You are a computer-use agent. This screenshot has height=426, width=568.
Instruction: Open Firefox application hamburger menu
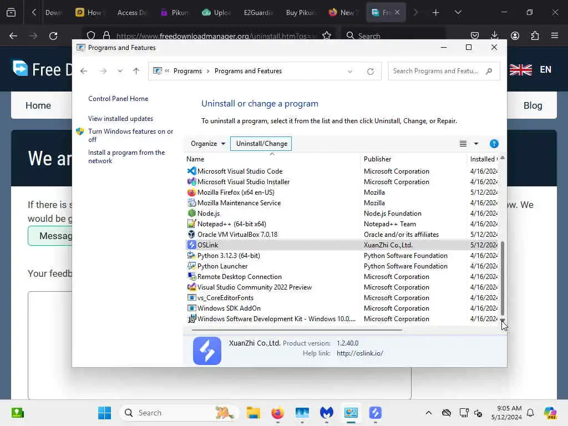point(555,35)
